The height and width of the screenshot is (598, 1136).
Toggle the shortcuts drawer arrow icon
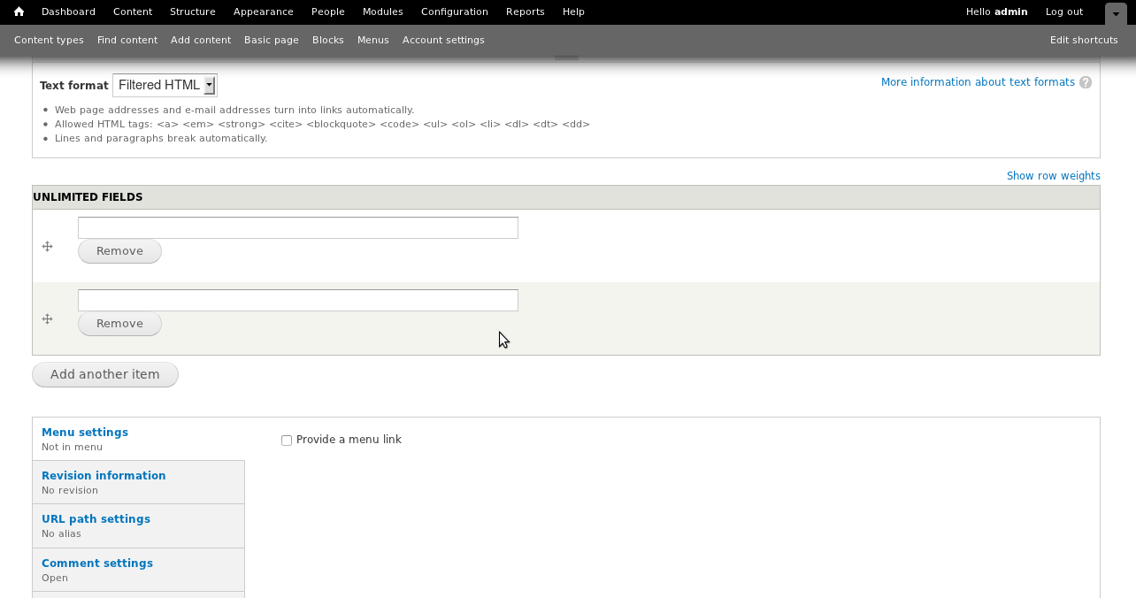click(x=1116, y=13)
